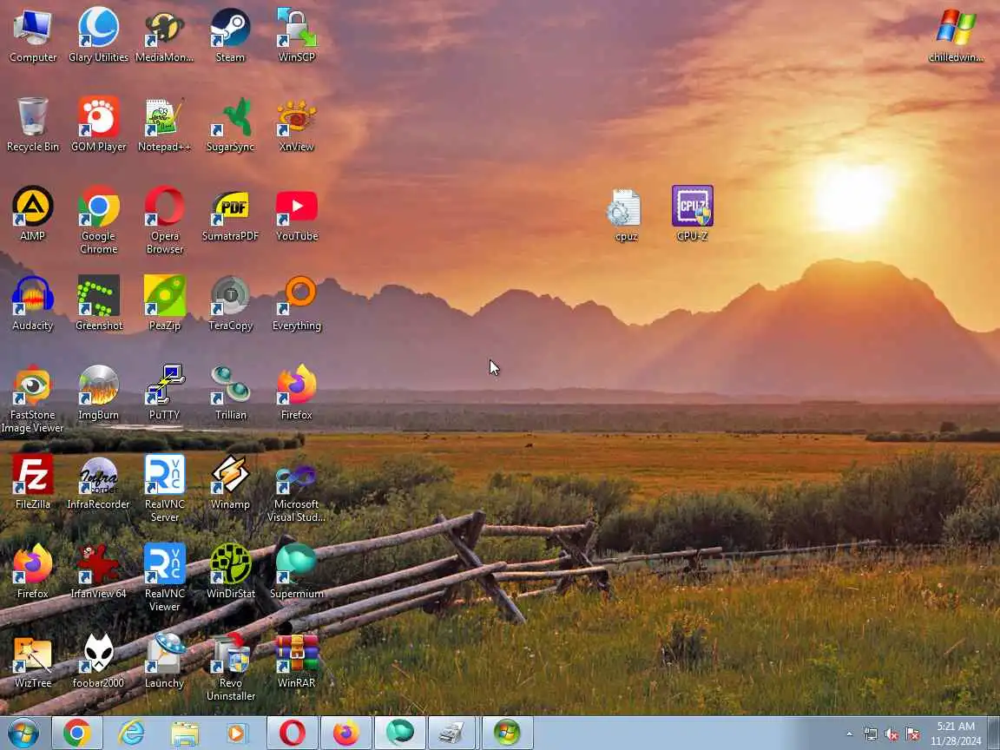The width and height of the screenshot is (1000, 750).
Task: Select the Winamp shortcut
Action: click(230, 482)
